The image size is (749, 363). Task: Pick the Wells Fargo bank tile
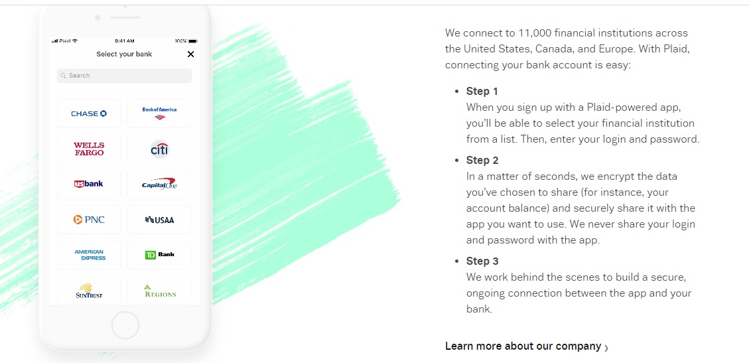click(89, 149)
